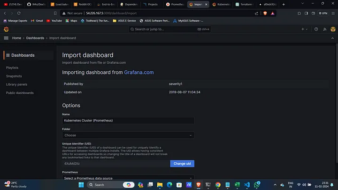Viewport: 338px width, 190px height.
Task: Open File Explorer from taskbar
Action: click(160, 185)
